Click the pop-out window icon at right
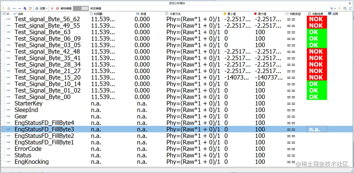The width and height of the screenshot is (354, 173). tap(350, 8)
